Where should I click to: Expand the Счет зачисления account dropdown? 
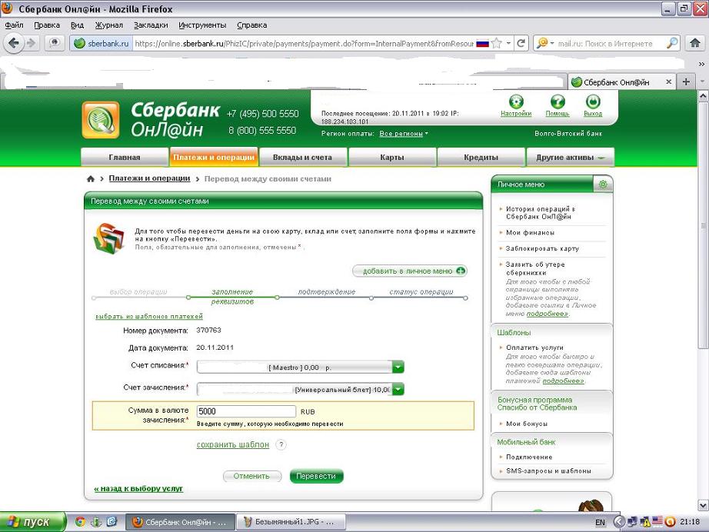coord(398,389)
